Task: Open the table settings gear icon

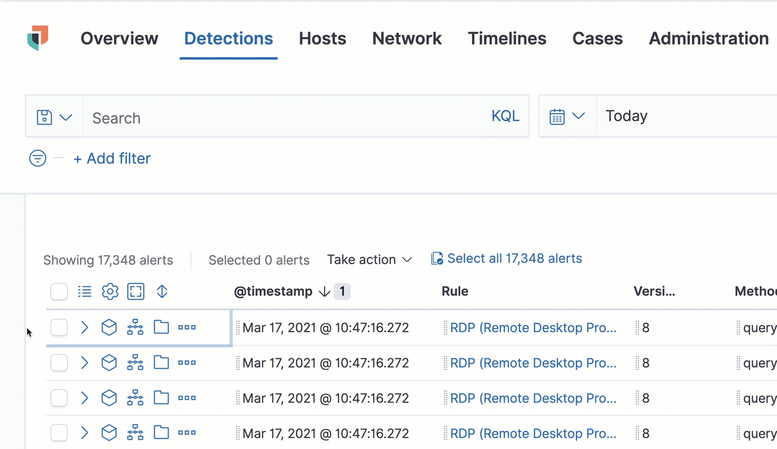Action: [110, 292]
